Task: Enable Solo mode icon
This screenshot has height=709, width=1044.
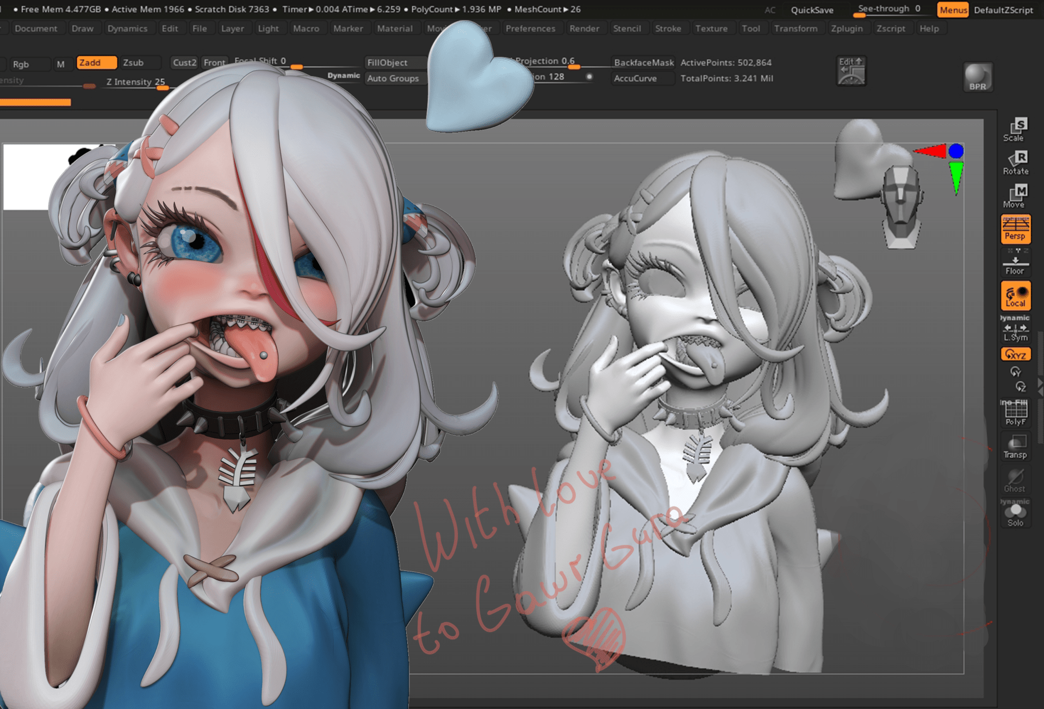Action: pyautogui.click(x=1015, y=515)
